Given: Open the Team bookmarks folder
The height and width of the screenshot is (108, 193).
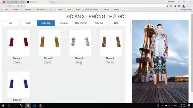Looking at the screenshot, I should click(68, 10).
